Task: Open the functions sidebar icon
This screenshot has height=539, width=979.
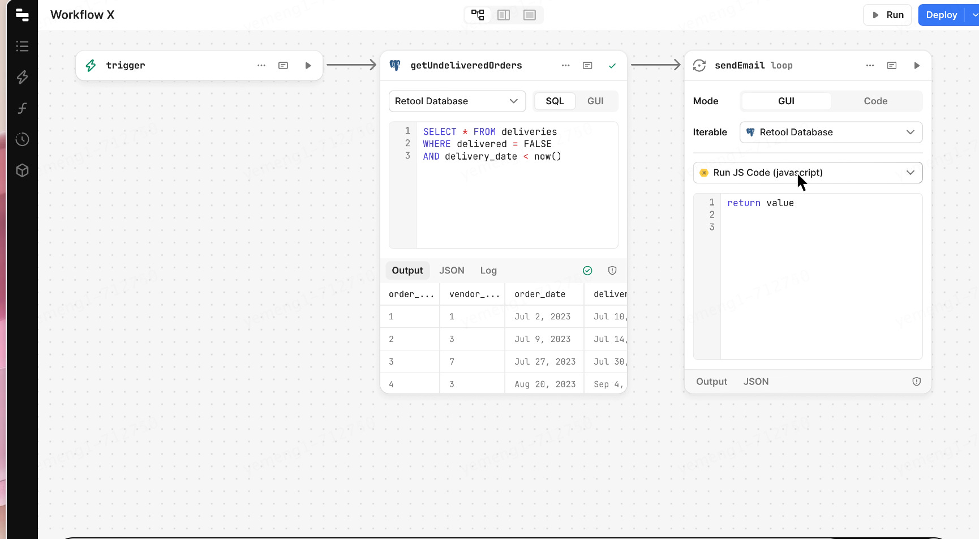Action: click(22, 108)
